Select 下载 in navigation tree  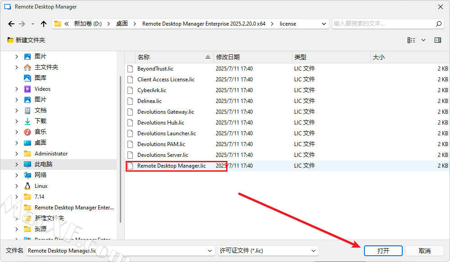coord(41,121)
